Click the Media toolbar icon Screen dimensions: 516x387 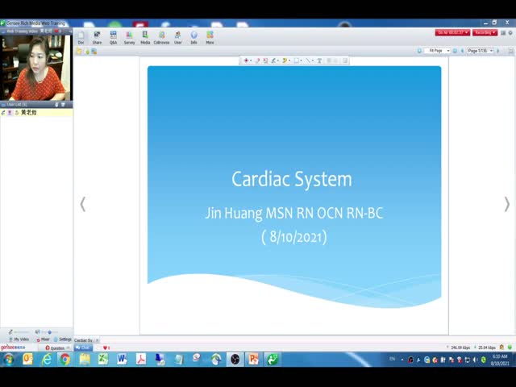[x=145, y=37]
